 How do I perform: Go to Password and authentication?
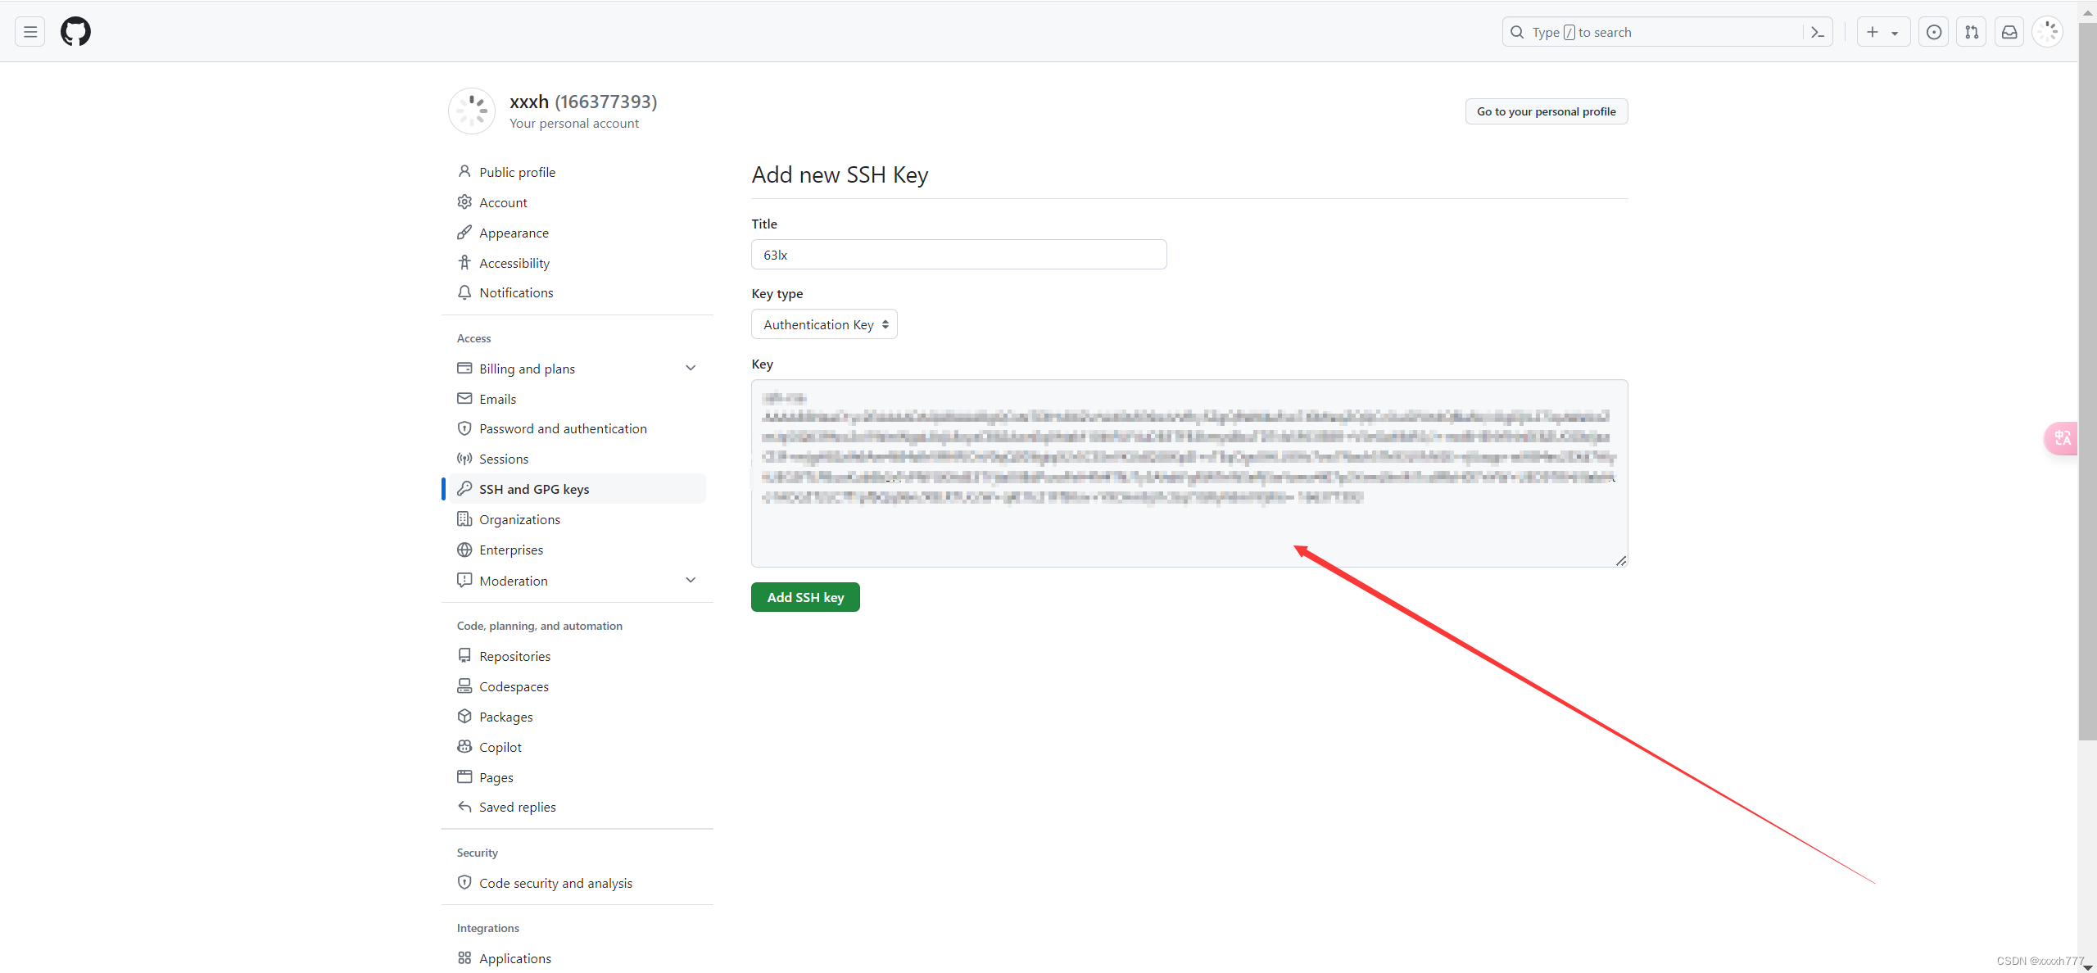(563, 428)
